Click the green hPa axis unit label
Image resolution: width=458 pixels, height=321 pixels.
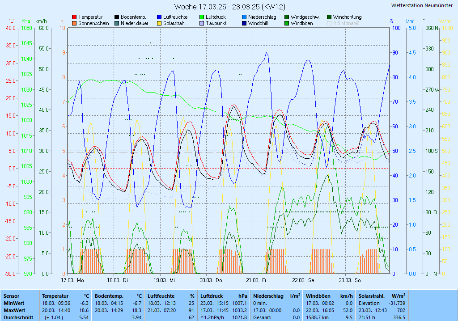pos(25,21)
